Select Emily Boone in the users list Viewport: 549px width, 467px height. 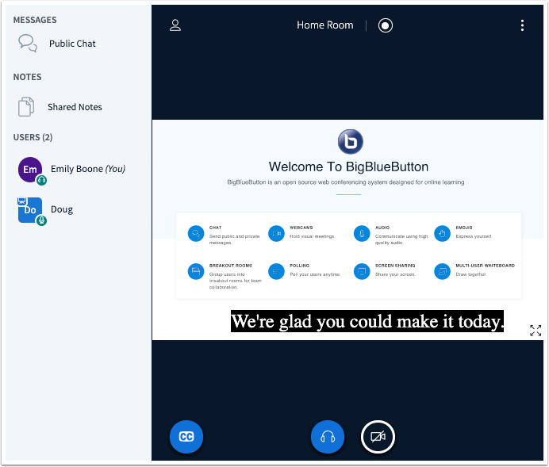tap(87, 169)
